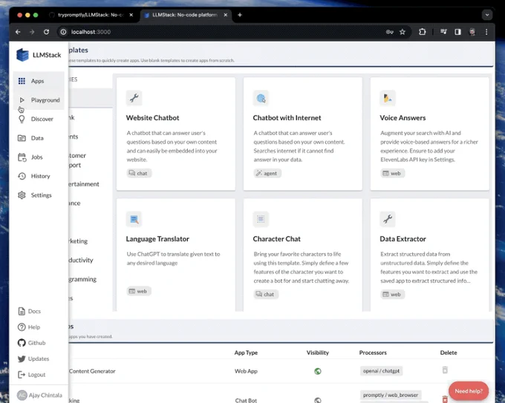Click the Website Chatbot wrench icon

tap(134, 97)
